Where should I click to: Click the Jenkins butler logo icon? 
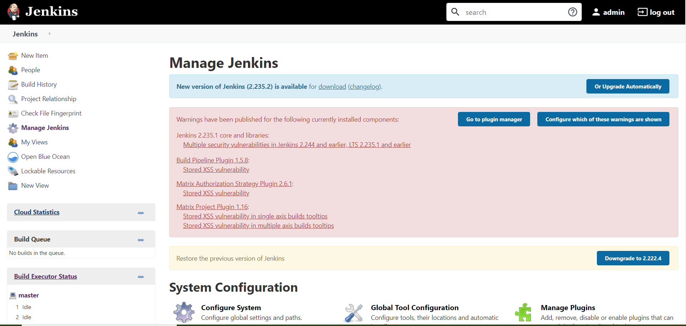pos(14,12)
